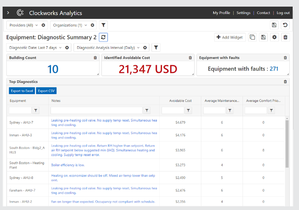
Task: Focus the Equipment column filter input
Action: [20, 110]
